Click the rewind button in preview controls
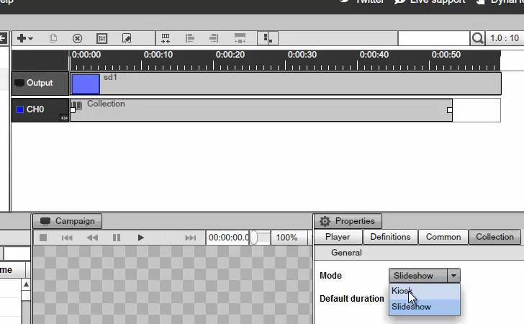This screenshot has height=324, width=524. (92, 238)
